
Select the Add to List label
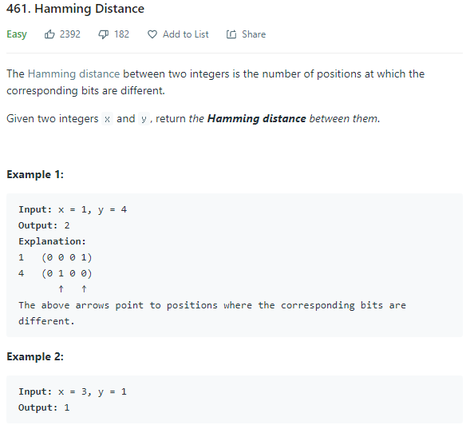tap(186, 34)
